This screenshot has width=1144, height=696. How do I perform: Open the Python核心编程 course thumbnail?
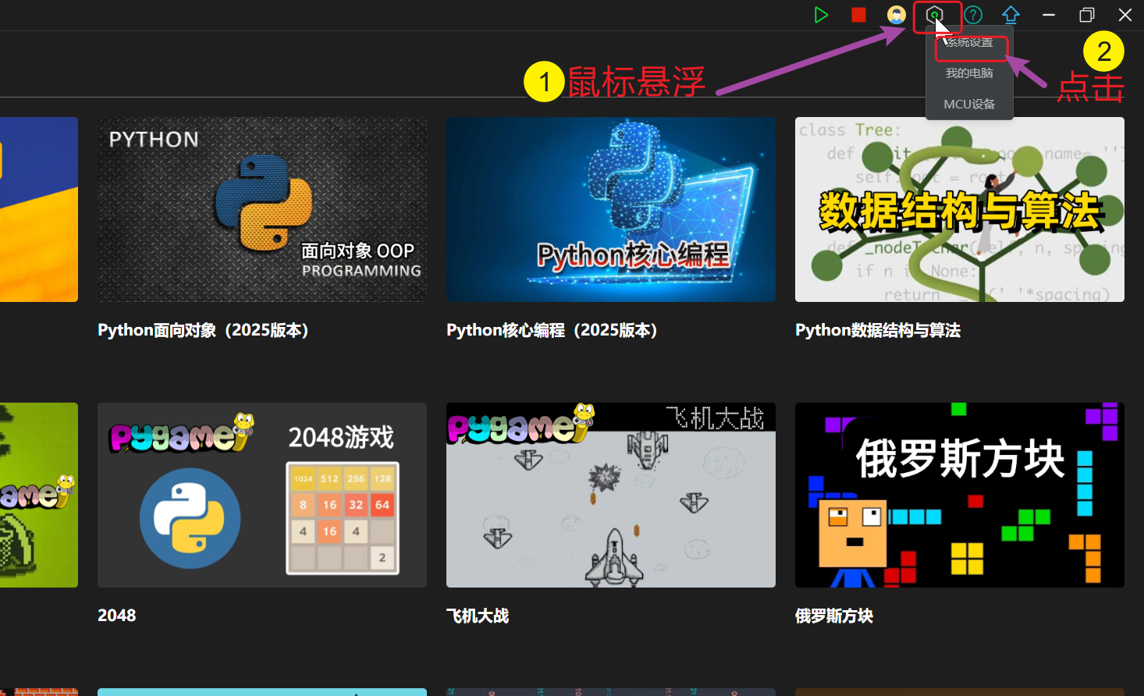click(x=611, y=209)
